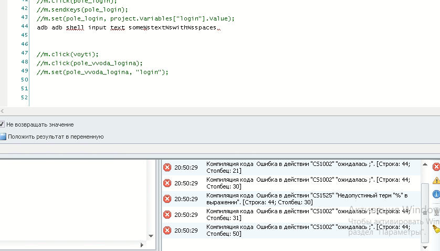The height and width of the screenshot is (251, 440).
Task: Click the "Не возвращать значение" label text
Action: pyautogui.click(x=40, y=124)
